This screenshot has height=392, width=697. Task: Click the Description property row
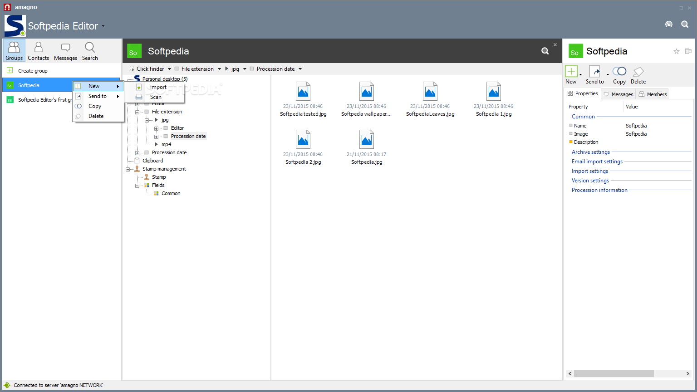(630, 142)
